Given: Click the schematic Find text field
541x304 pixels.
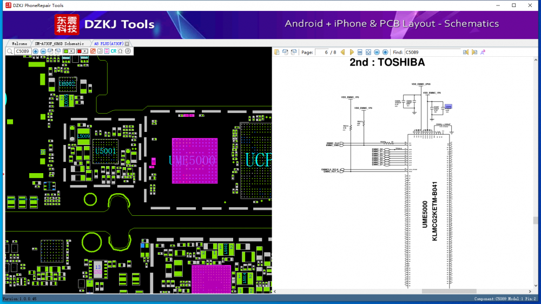Looking at the screenshot, I should 433,52.
